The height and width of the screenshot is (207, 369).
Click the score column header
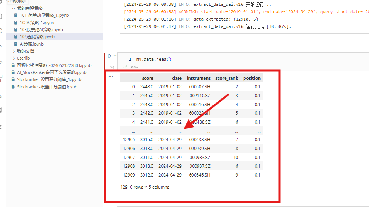[x=148, y=78]
